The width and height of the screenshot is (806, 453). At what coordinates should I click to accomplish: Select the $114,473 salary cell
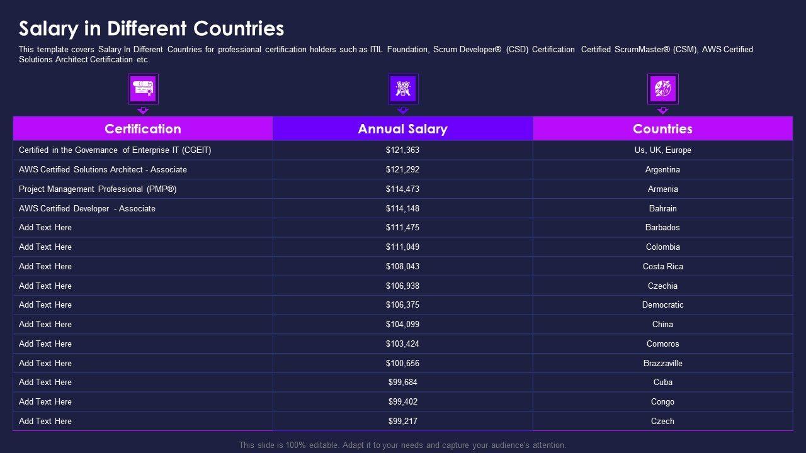403,189
